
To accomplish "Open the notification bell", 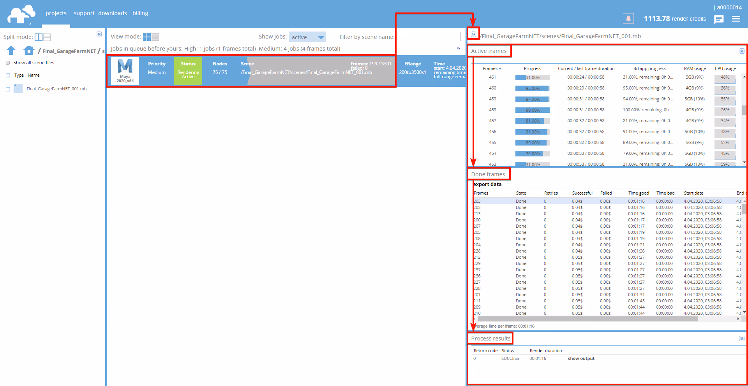I will point(628,18).
